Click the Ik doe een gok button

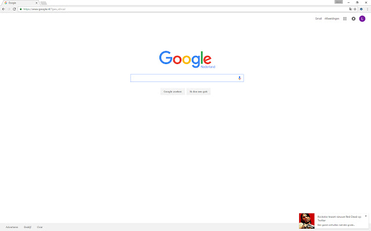tap(198, 91)
